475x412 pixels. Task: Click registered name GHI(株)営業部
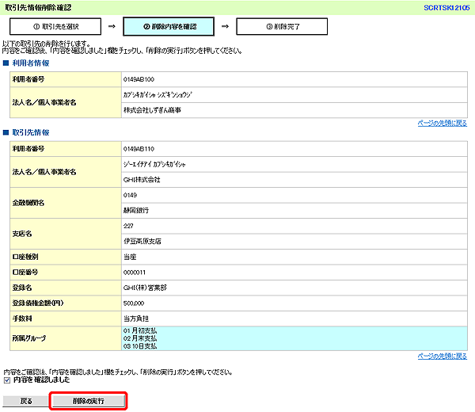pyautogui.click(x=145, y=288)
